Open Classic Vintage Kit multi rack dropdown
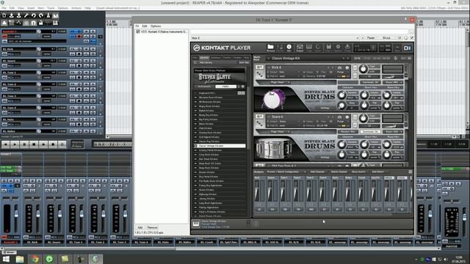 307,59
